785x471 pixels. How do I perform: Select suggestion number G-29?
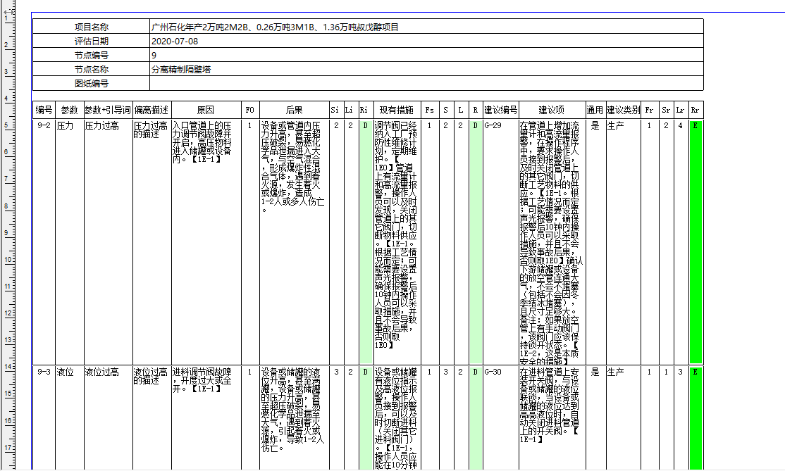click(x=493, y=125)
